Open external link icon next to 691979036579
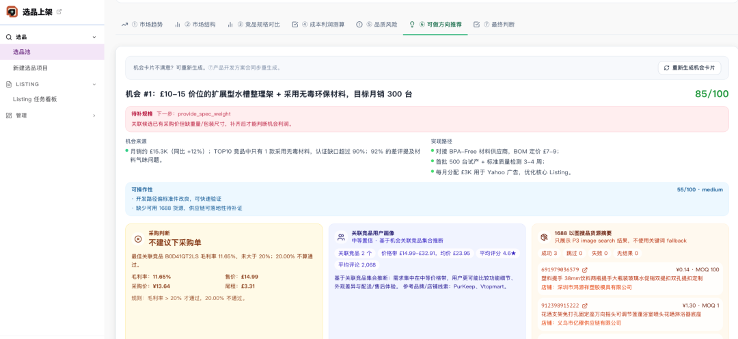Viewport: 738px width, 339px height. [585, 270]
